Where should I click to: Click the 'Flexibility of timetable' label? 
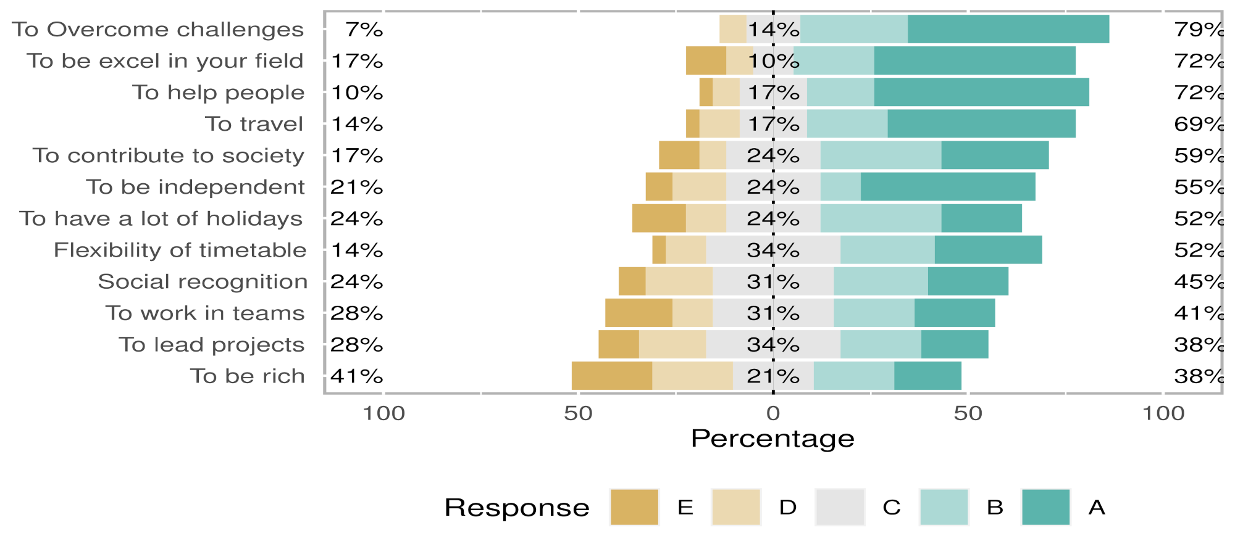tap(180, 250)
